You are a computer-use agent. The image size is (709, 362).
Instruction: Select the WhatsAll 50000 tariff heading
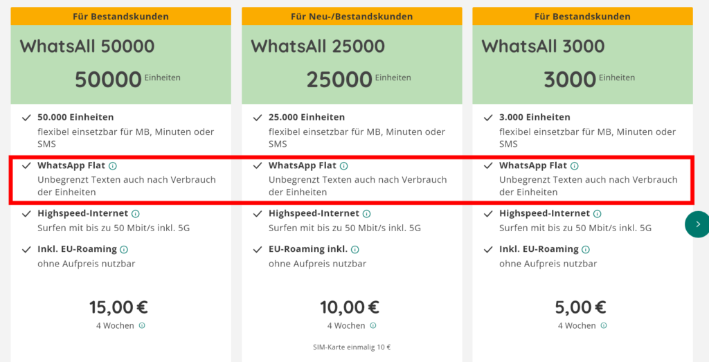pyautogui.click(x=87, y=46)
